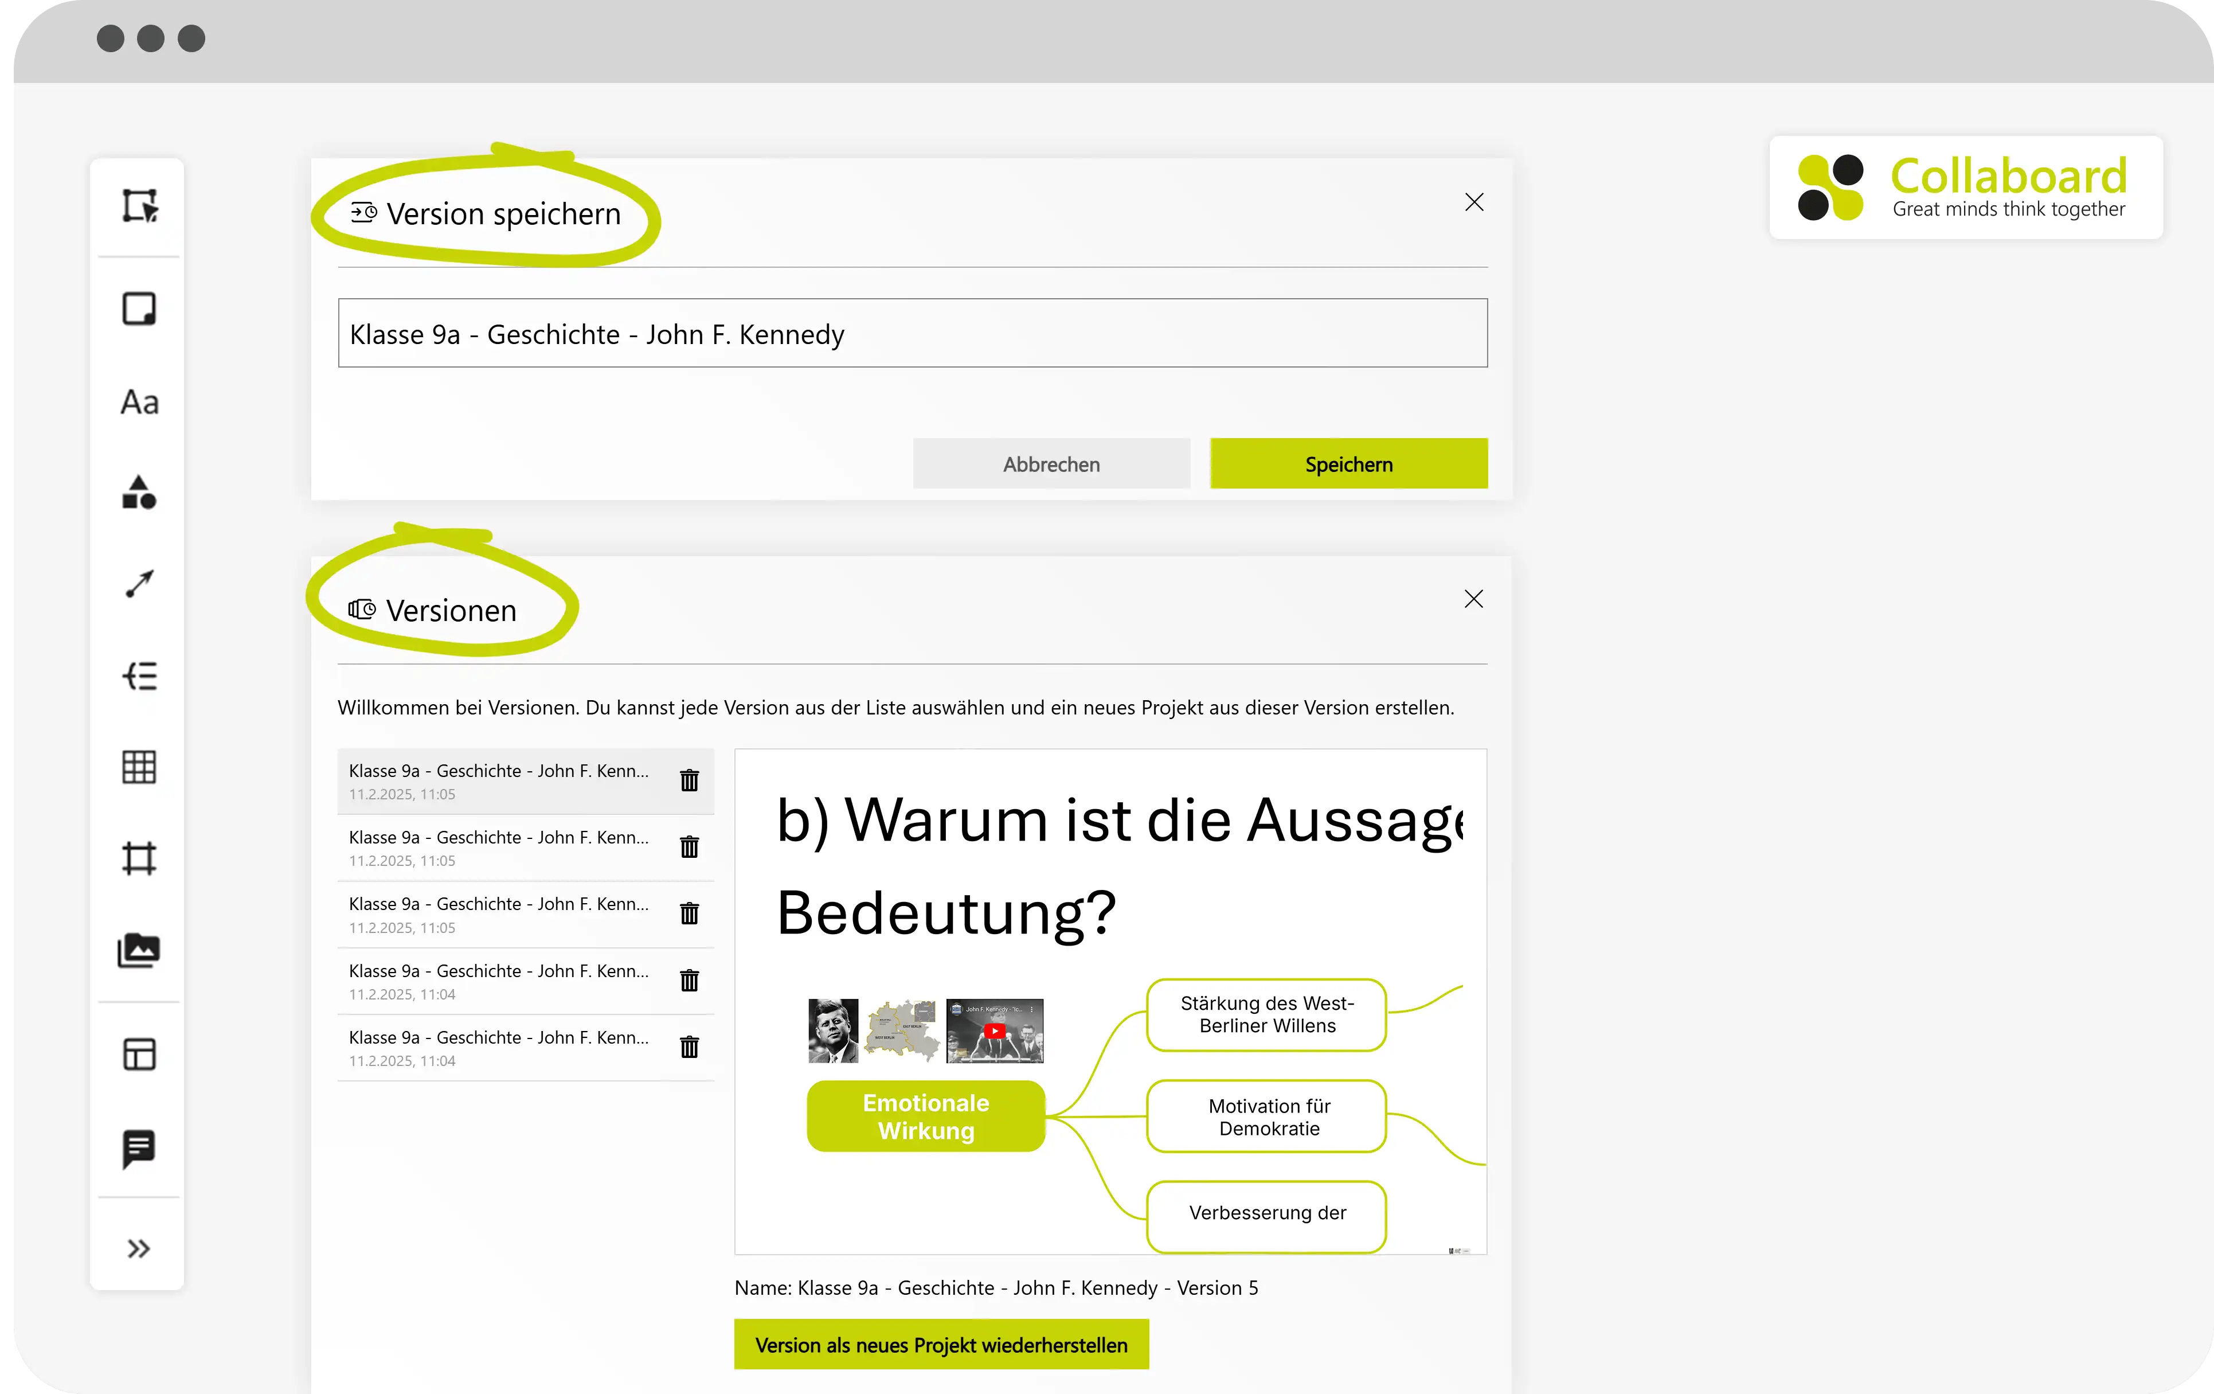This screenshot has height=1394, width=2214.
Task: Open the comment tool
Action: point(139,1147)
